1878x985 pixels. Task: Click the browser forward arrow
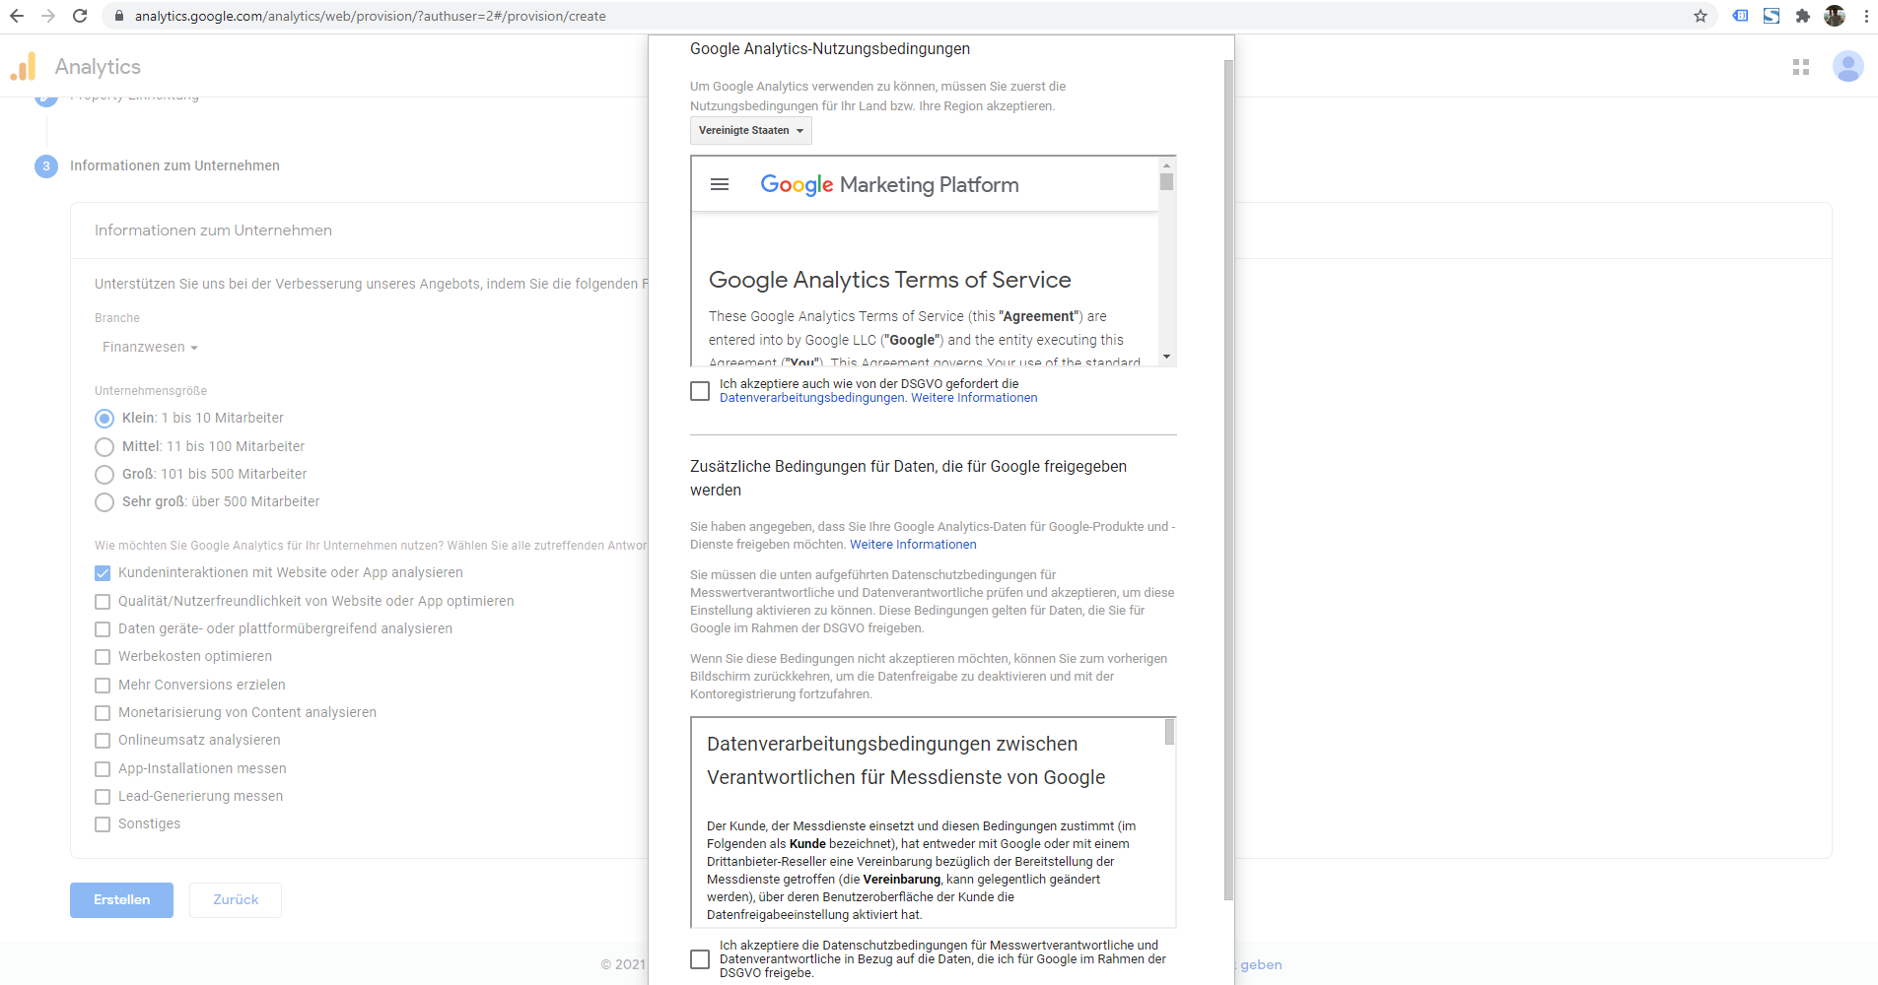(x=48, y=16)
